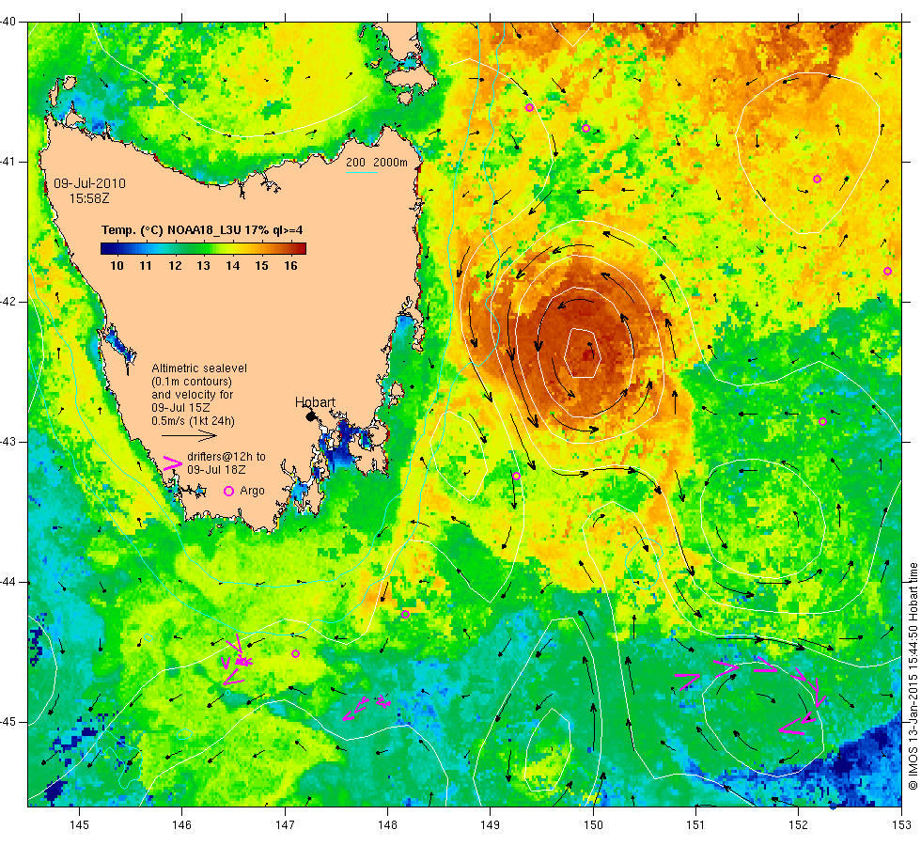Click the Argo float marker near 149.4E 40.6S
Viewport: 921px width, 846px height.
529,107
